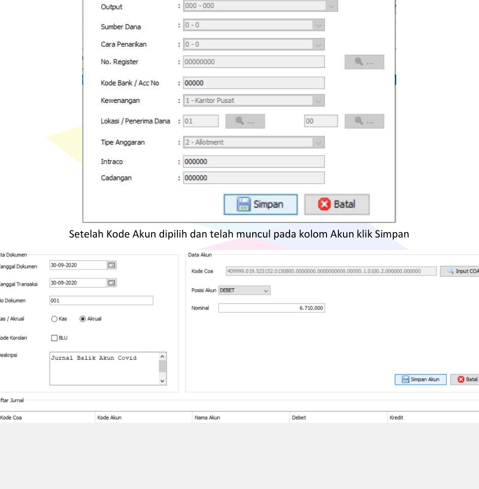Click the Nominal input field
The height and width of the screenshot is (489, 479).
[x=272, y=308]
